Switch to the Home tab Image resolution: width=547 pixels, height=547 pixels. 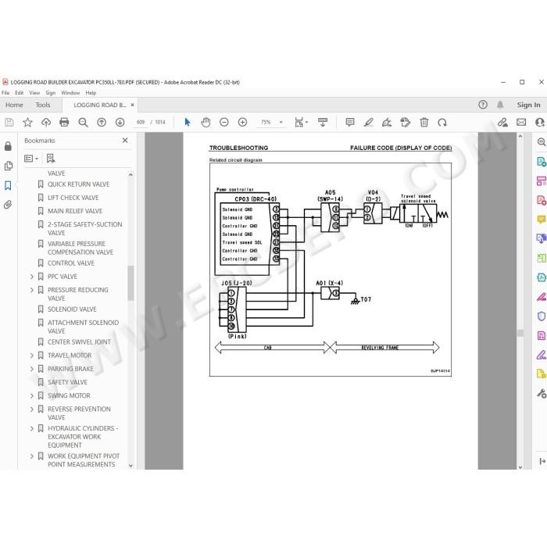tap(14, 105)
